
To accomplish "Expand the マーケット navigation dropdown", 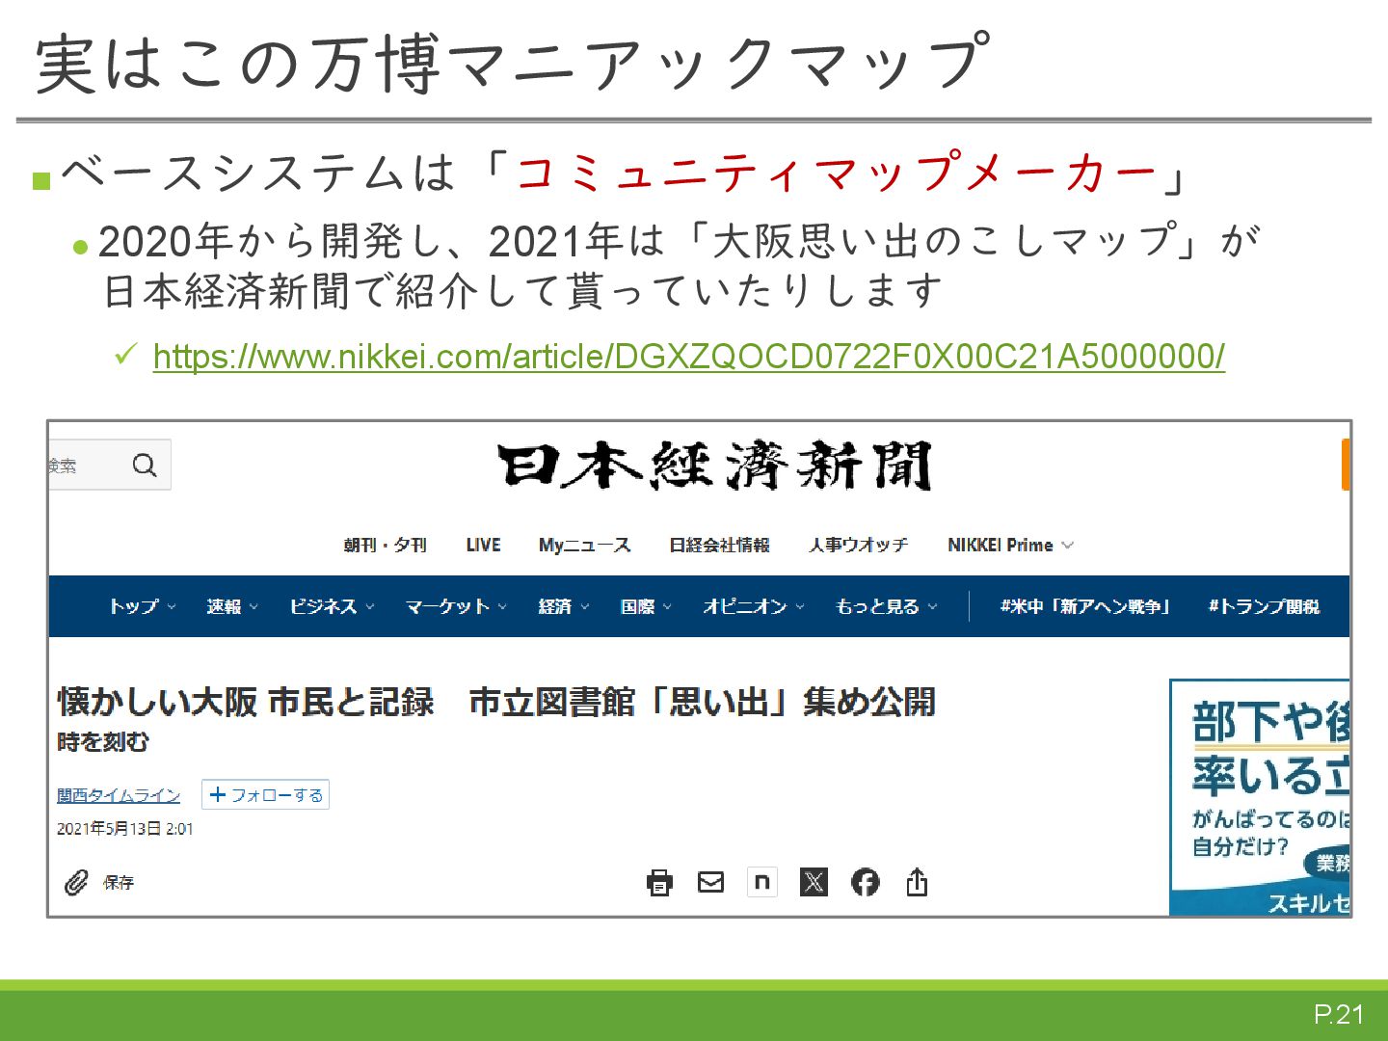I will coord(456,606).
